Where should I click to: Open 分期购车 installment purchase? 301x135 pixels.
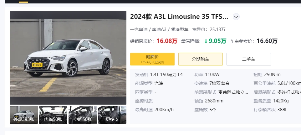201,59
